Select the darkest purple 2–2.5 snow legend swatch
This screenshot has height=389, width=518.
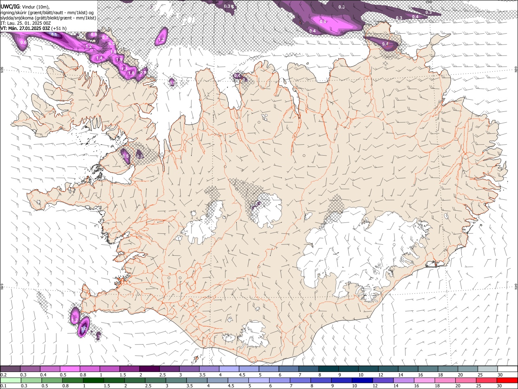149,369
